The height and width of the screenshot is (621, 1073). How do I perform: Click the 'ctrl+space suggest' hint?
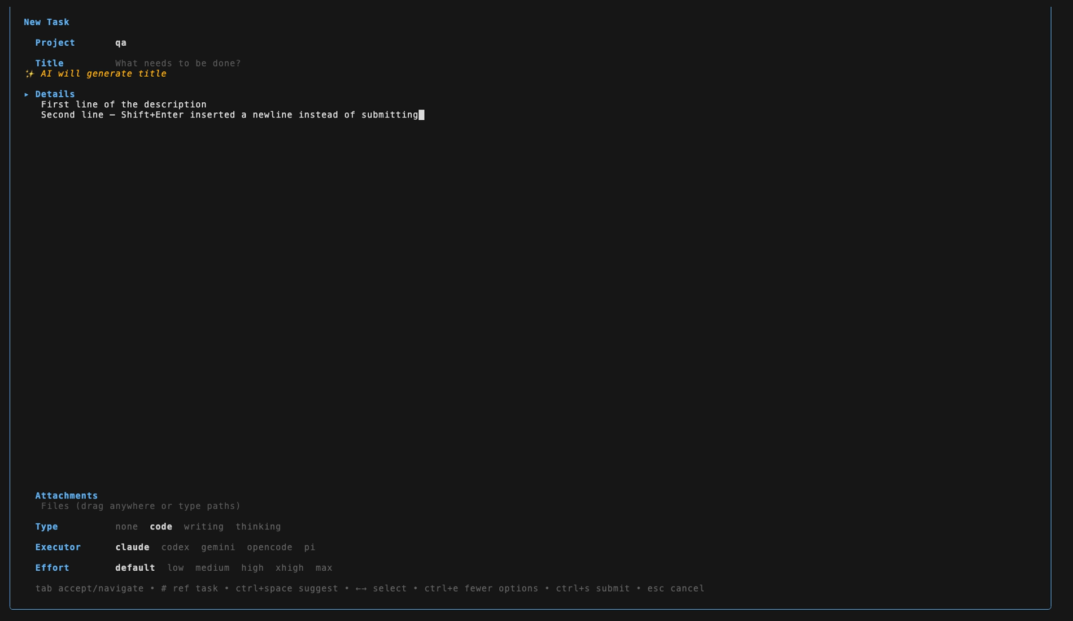[x=287, y=588]
